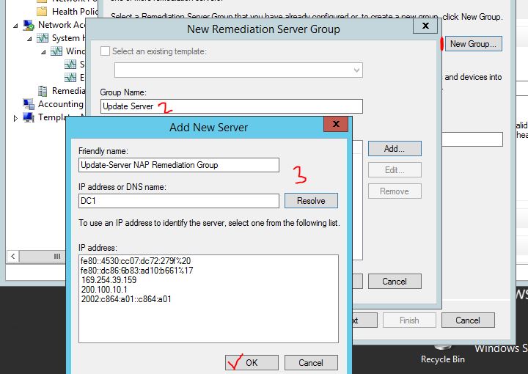The width and height of the screenshot is (528, 374).
Task: Check the Select an existing template checkbox
Action: coord(105,51)
